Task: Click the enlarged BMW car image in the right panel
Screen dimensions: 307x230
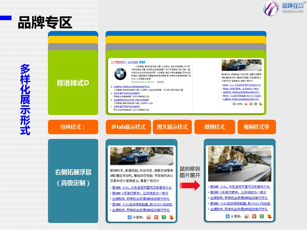Action: point(240,163)
